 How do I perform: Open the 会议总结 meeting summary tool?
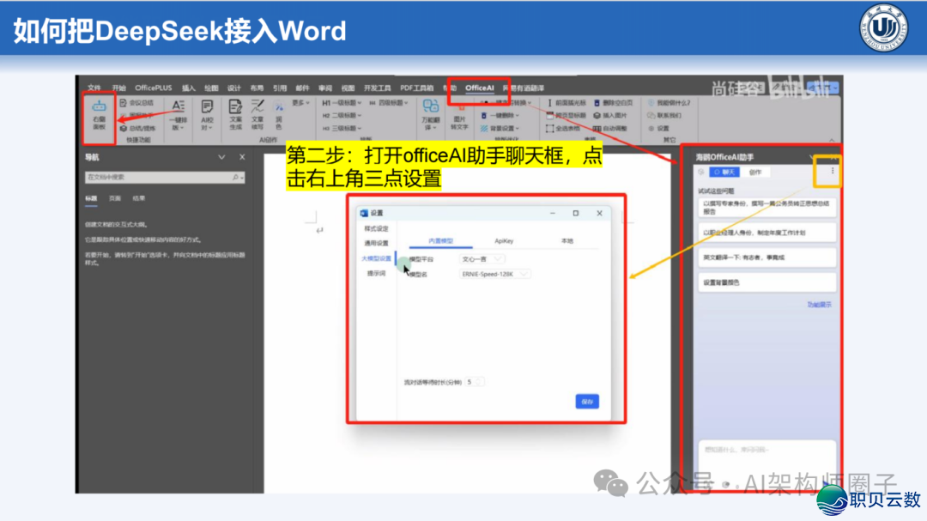(x=139, y=103)
